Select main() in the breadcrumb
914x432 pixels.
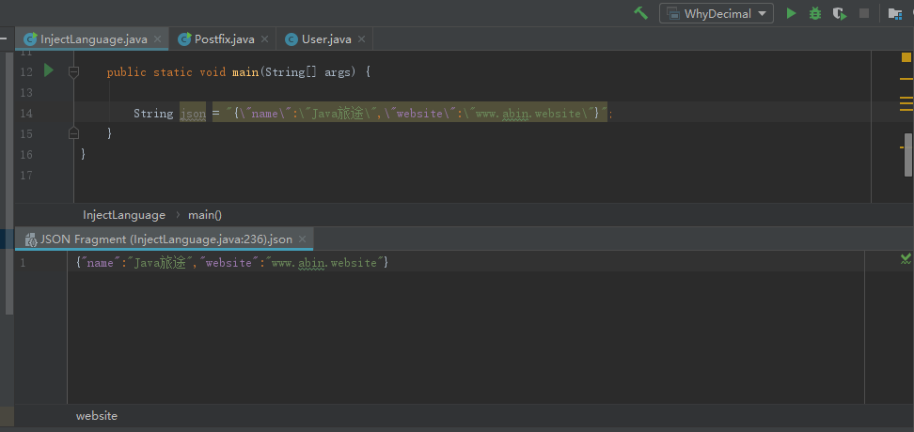(205, 215)
